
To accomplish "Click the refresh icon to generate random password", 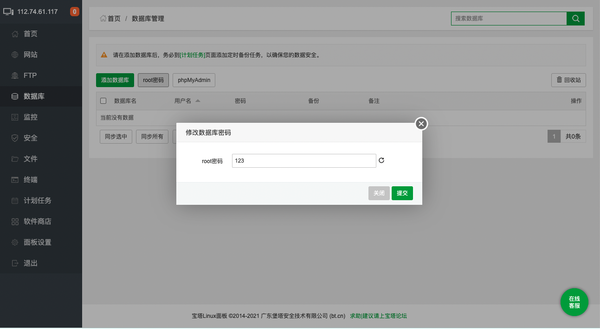I will pyautogui.click(x=381, y=161).
